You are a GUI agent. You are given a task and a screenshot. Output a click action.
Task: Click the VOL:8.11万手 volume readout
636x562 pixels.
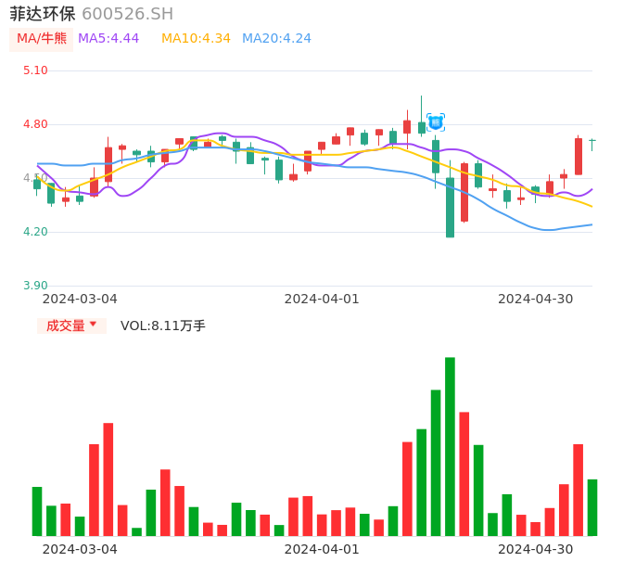(163, 326)
